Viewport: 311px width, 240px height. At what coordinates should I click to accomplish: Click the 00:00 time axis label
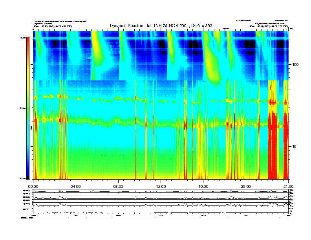[33, 187]
